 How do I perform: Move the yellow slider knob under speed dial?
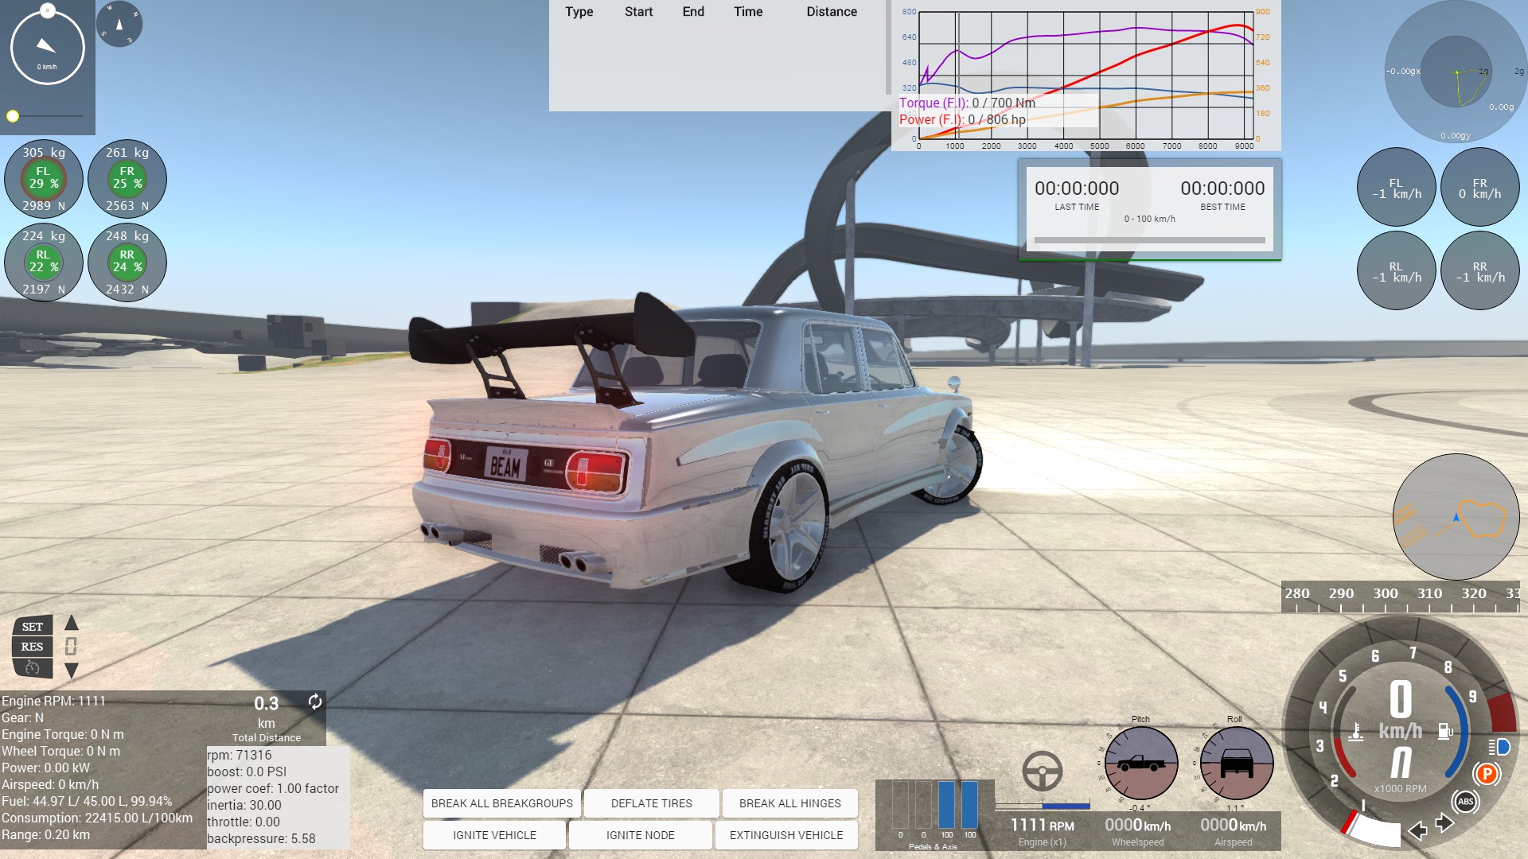pyautogui.click(x=13, y=116)
